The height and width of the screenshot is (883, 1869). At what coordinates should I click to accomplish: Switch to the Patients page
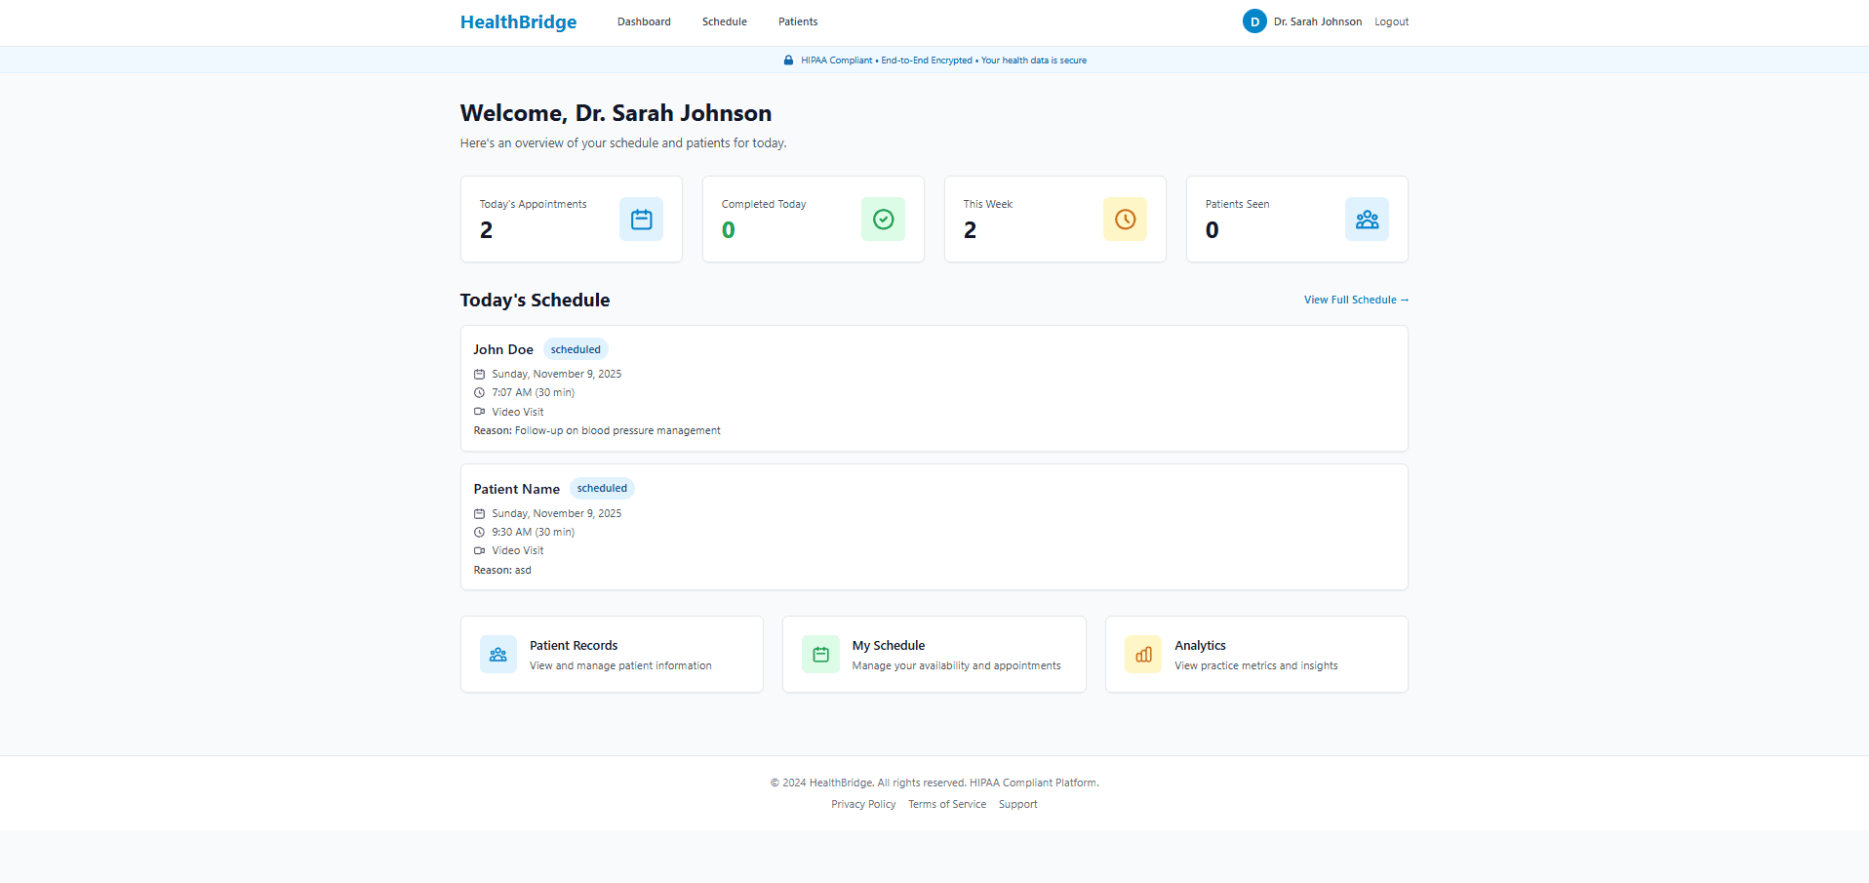click(797, 21)
